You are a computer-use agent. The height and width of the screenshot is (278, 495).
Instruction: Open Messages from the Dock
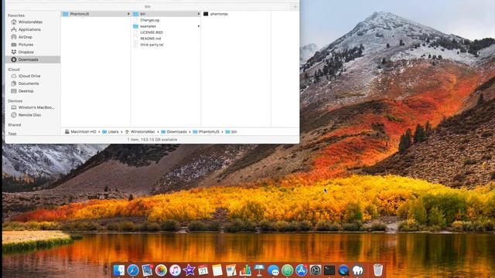click(273, 270)
